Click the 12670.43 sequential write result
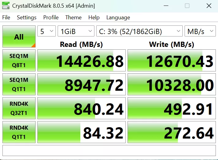Image resolution: width=218 pixels, height=160 pixels. [172, 60]
